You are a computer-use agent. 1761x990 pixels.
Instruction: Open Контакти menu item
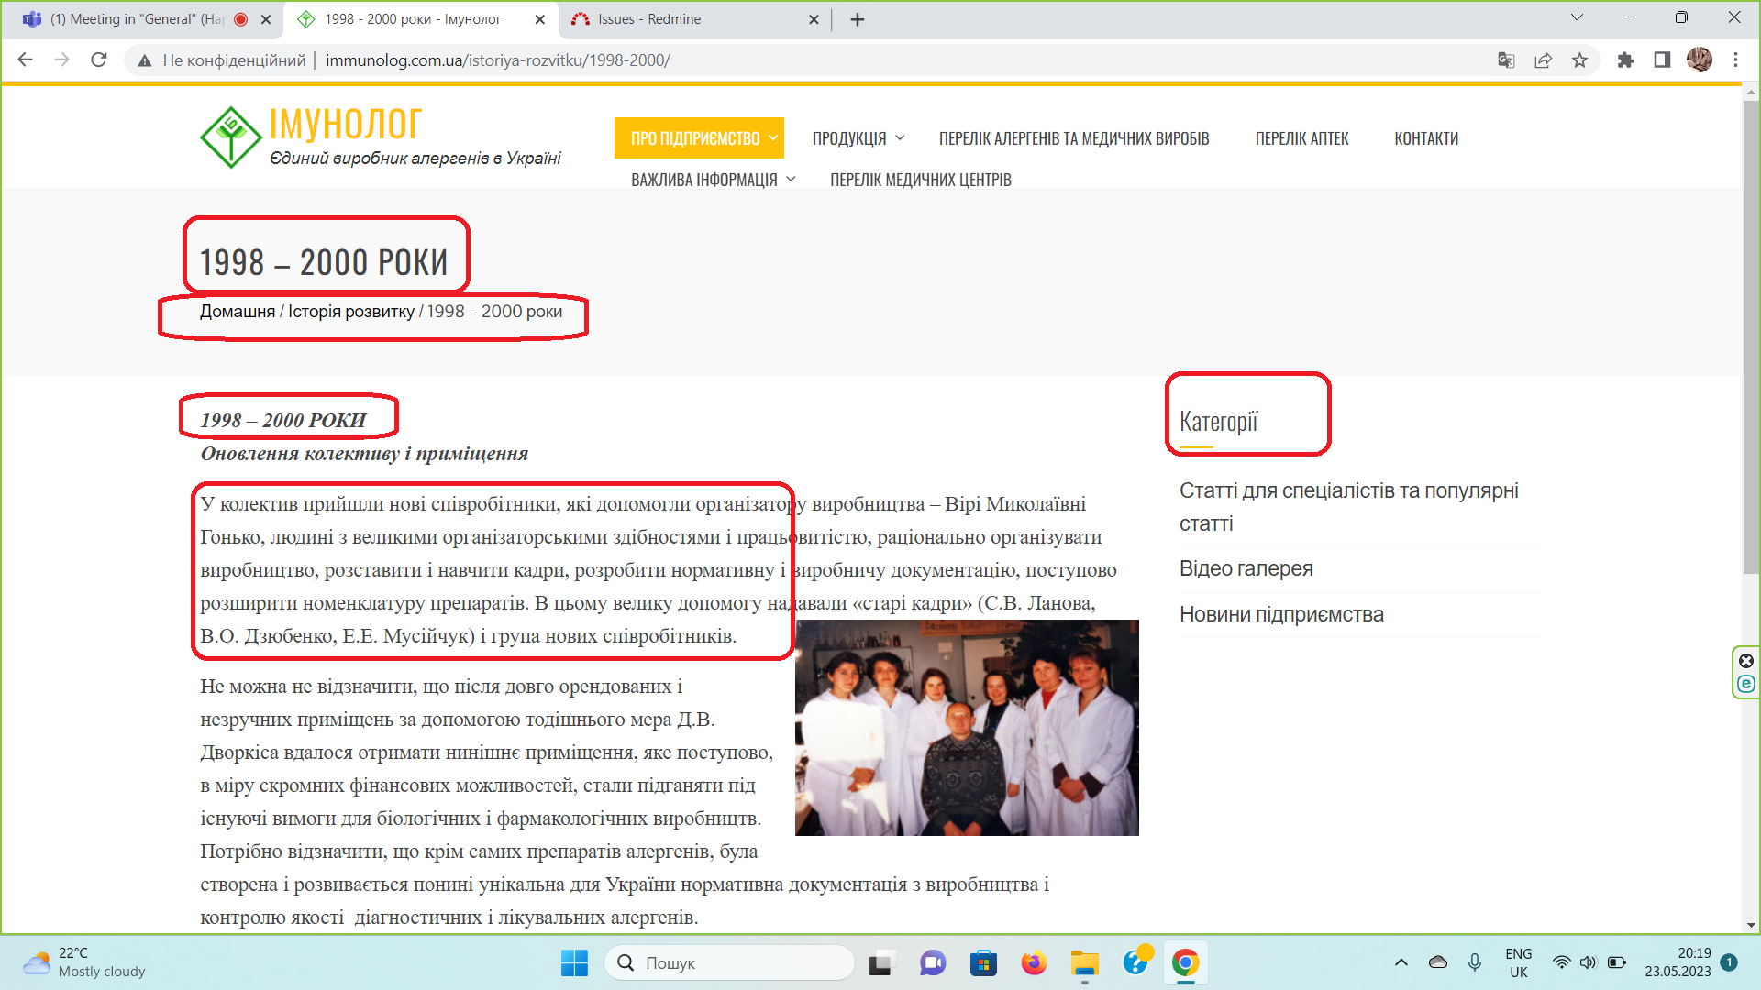point(1425,138)
